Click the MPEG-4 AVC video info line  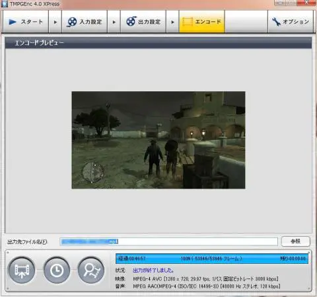(x=205, y=279)
